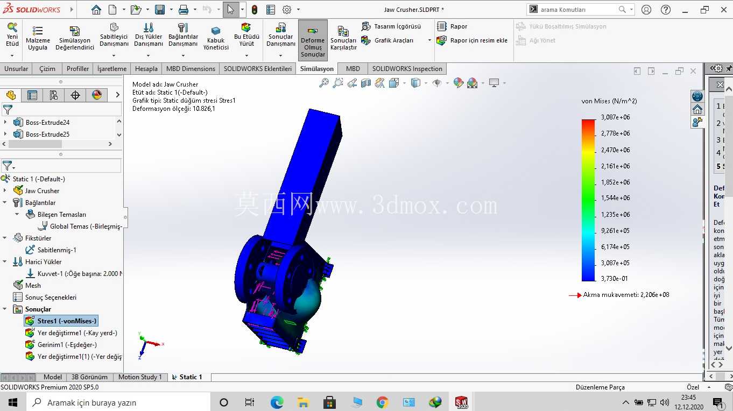Screen dimensions: 733x411
Task: Open Simülasyon Değerlendirici tool
Action: click(x=75, y=38)
